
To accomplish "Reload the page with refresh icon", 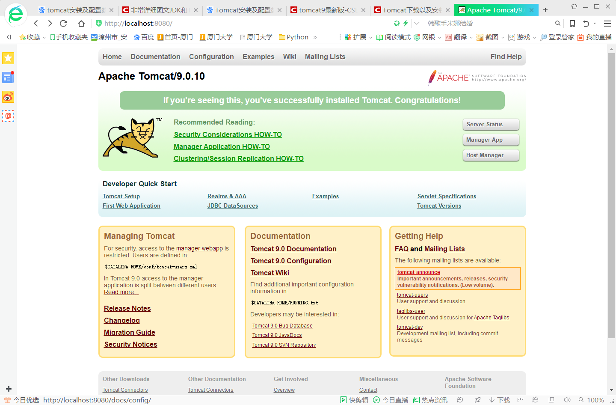I will point(64,24).
